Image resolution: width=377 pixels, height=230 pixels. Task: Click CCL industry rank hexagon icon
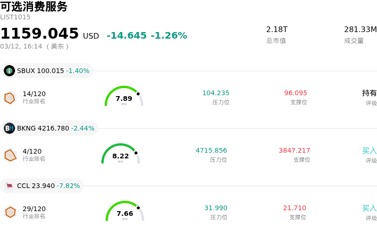pyautogui.click(x=10, y=213)
